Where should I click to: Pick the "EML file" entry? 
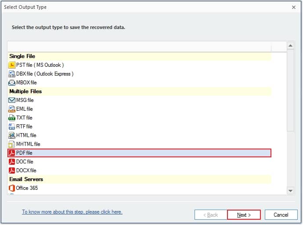(140, 109)
